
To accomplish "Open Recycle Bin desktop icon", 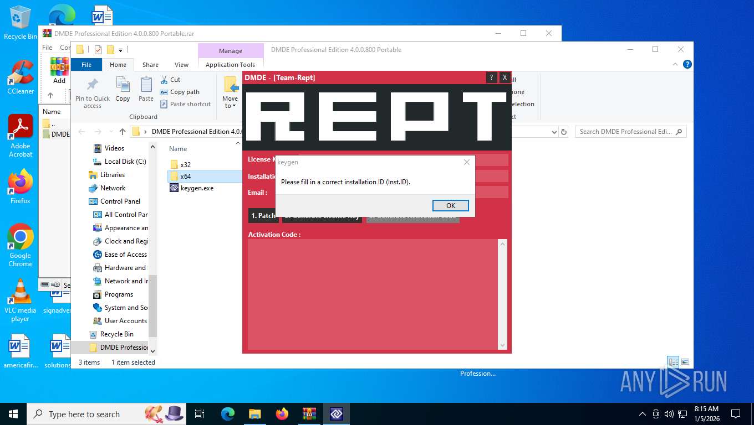I will [x=21, y=22].
